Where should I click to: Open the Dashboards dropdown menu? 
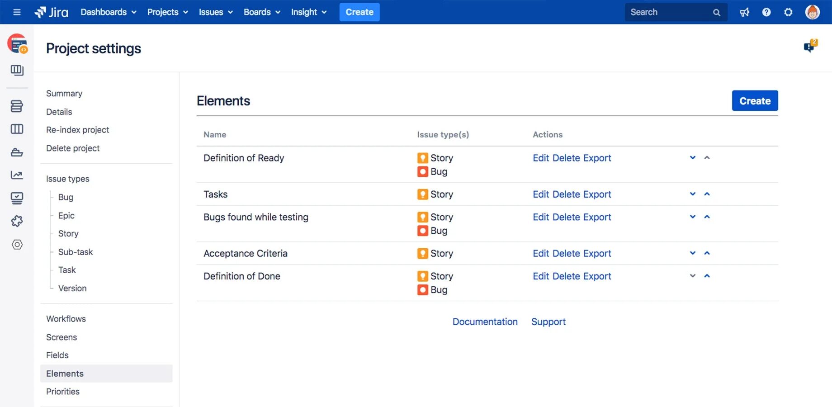pos(109,12)
